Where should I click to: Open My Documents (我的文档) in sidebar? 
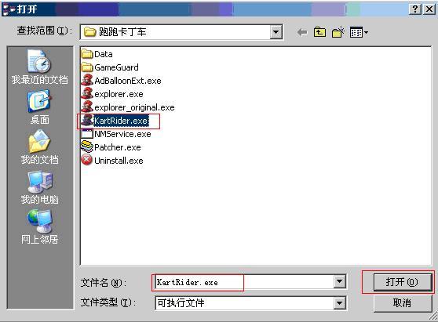40,147
